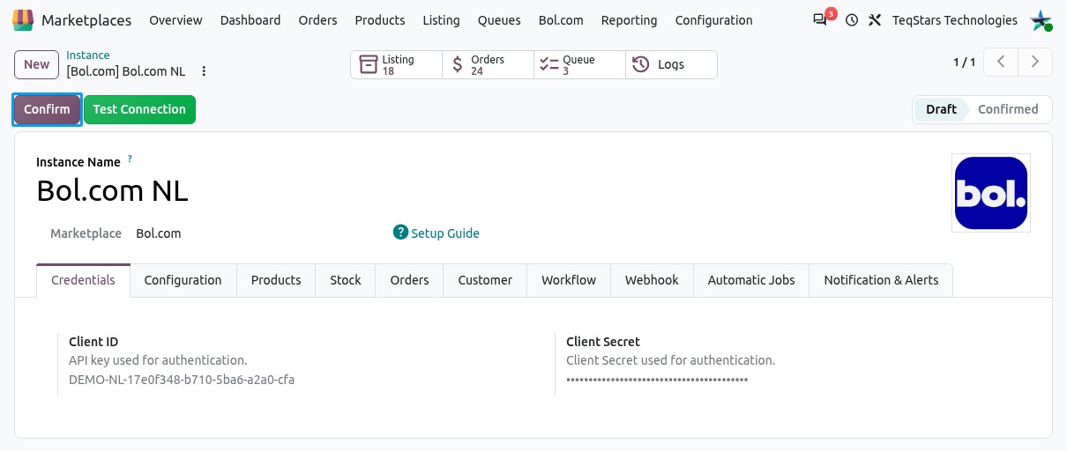This screenshot has width=1067, height=451.
Task: Select the Draft status stage
Action: pyautogui.click(x=941, y=109)
